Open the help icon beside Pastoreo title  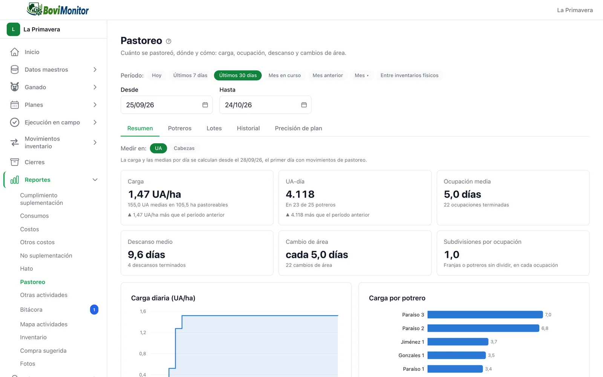(x=168, y=41)
